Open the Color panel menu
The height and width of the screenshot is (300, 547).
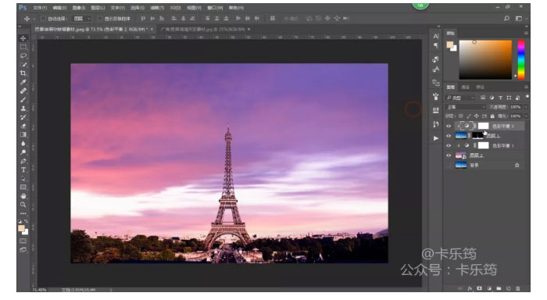(x=526, y=33)
